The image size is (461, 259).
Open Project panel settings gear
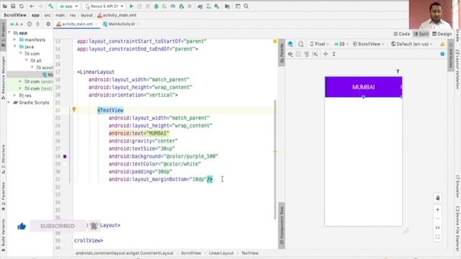(48, 24)
